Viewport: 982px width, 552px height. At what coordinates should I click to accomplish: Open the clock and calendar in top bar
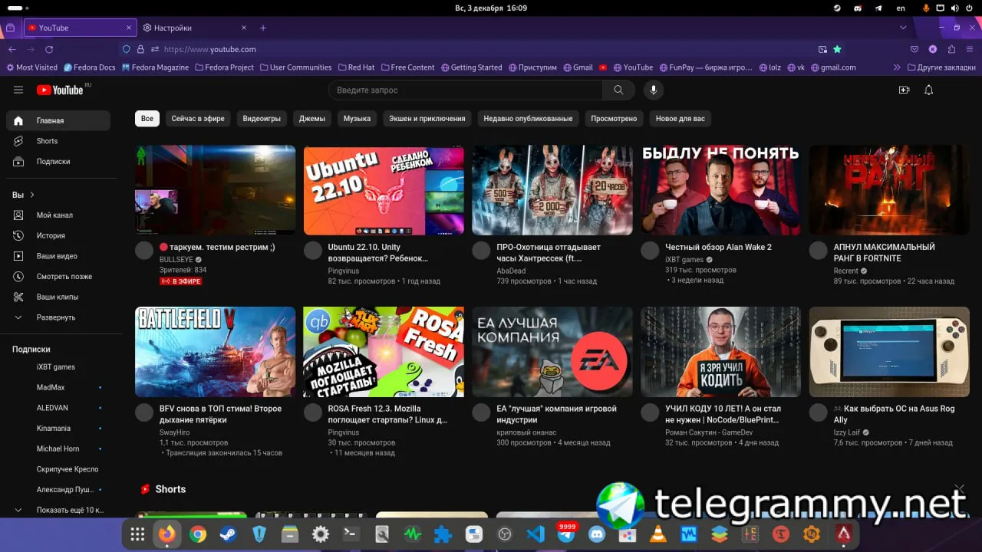[x=491, y=8]
